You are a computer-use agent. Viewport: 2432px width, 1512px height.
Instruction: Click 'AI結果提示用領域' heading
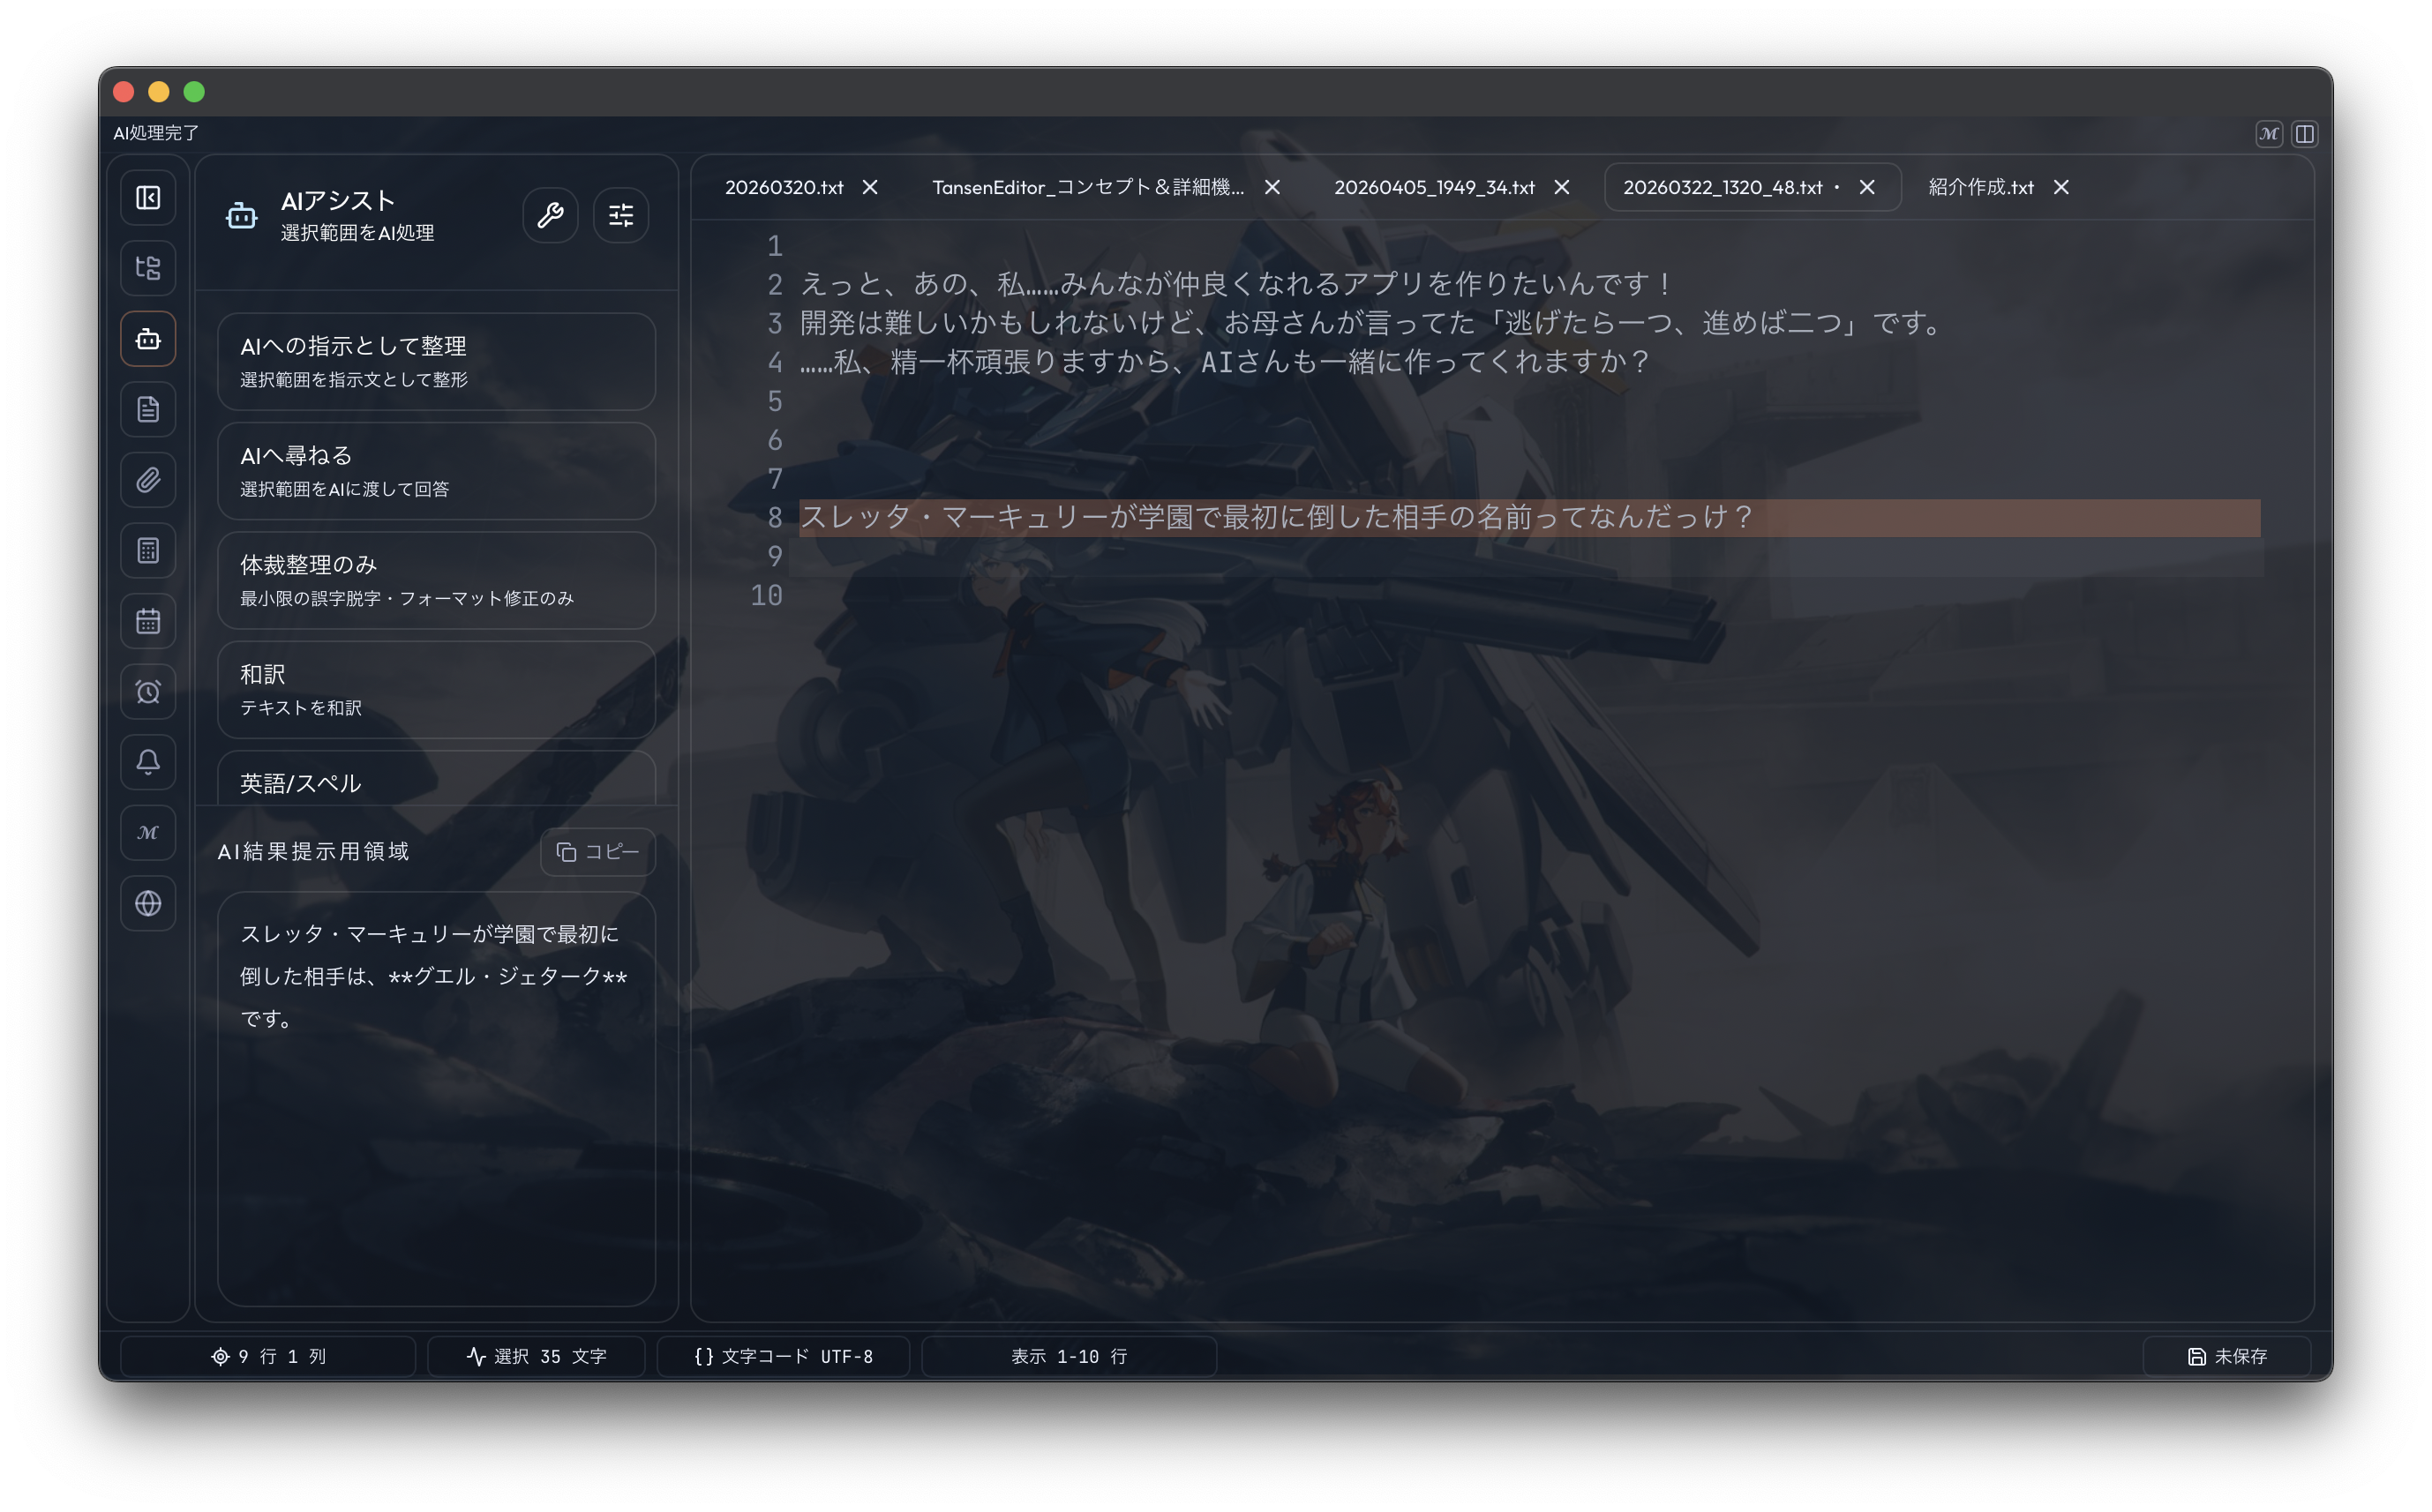point(314,852)
